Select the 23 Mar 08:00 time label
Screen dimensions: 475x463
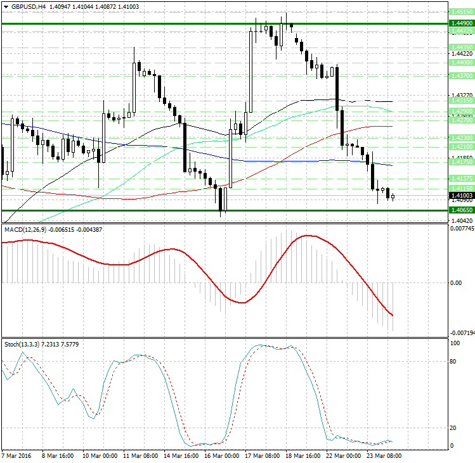pos(384,456)
